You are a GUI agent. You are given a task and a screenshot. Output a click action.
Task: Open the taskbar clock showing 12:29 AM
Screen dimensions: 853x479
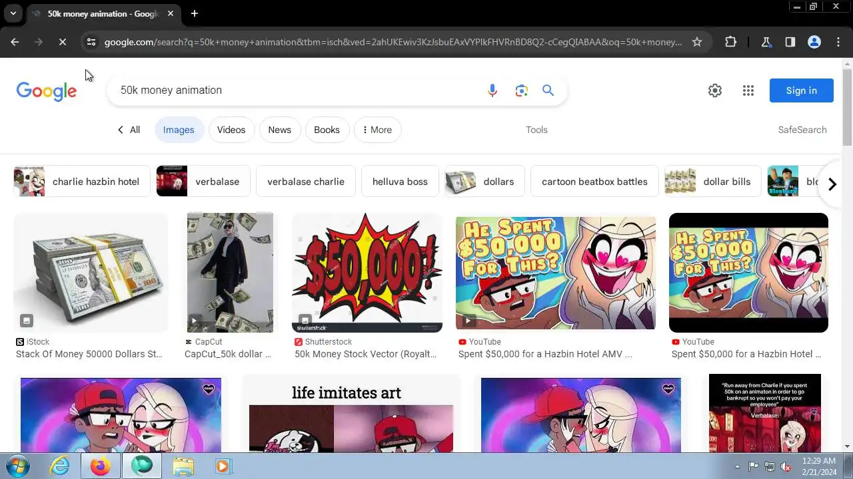click(x=819, y=466)
